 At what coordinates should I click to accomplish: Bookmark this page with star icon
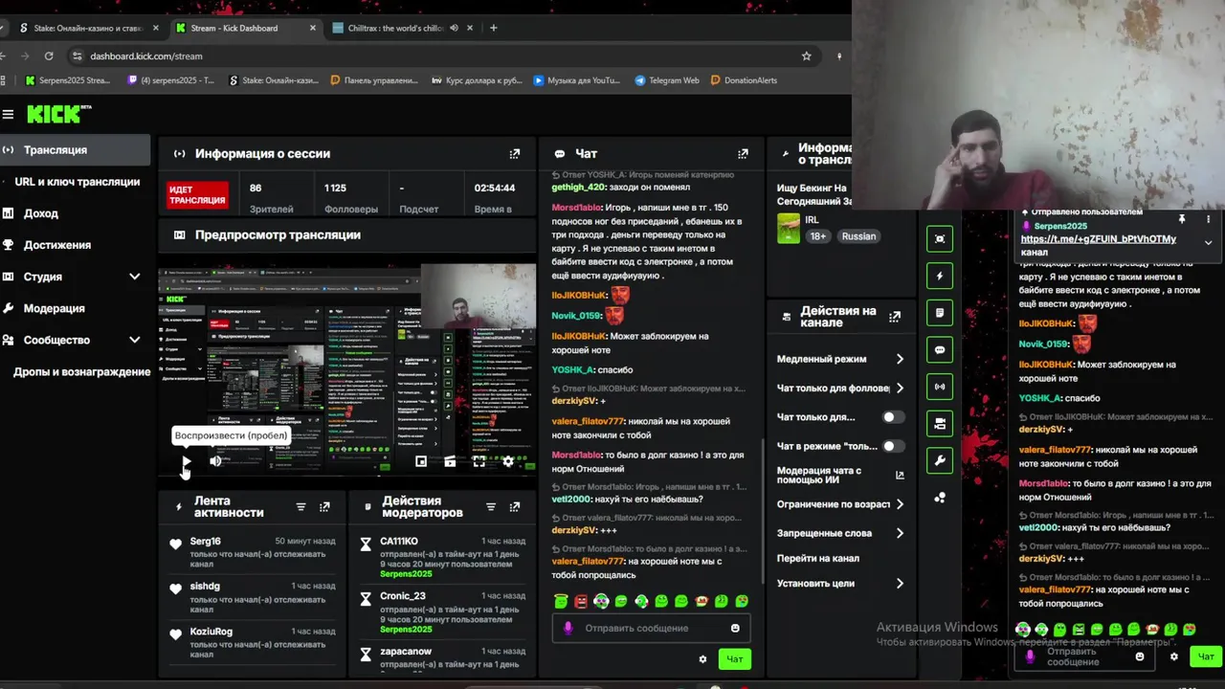tap(807, 56)
